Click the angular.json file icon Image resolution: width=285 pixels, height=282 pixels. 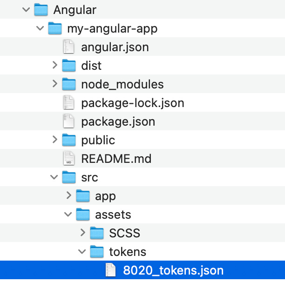[68, 47]
